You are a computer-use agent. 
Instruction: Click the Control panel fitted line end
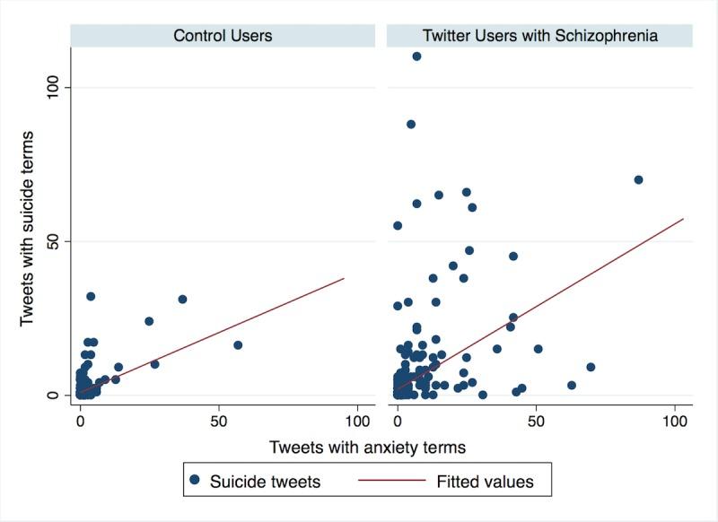point(344,278)
